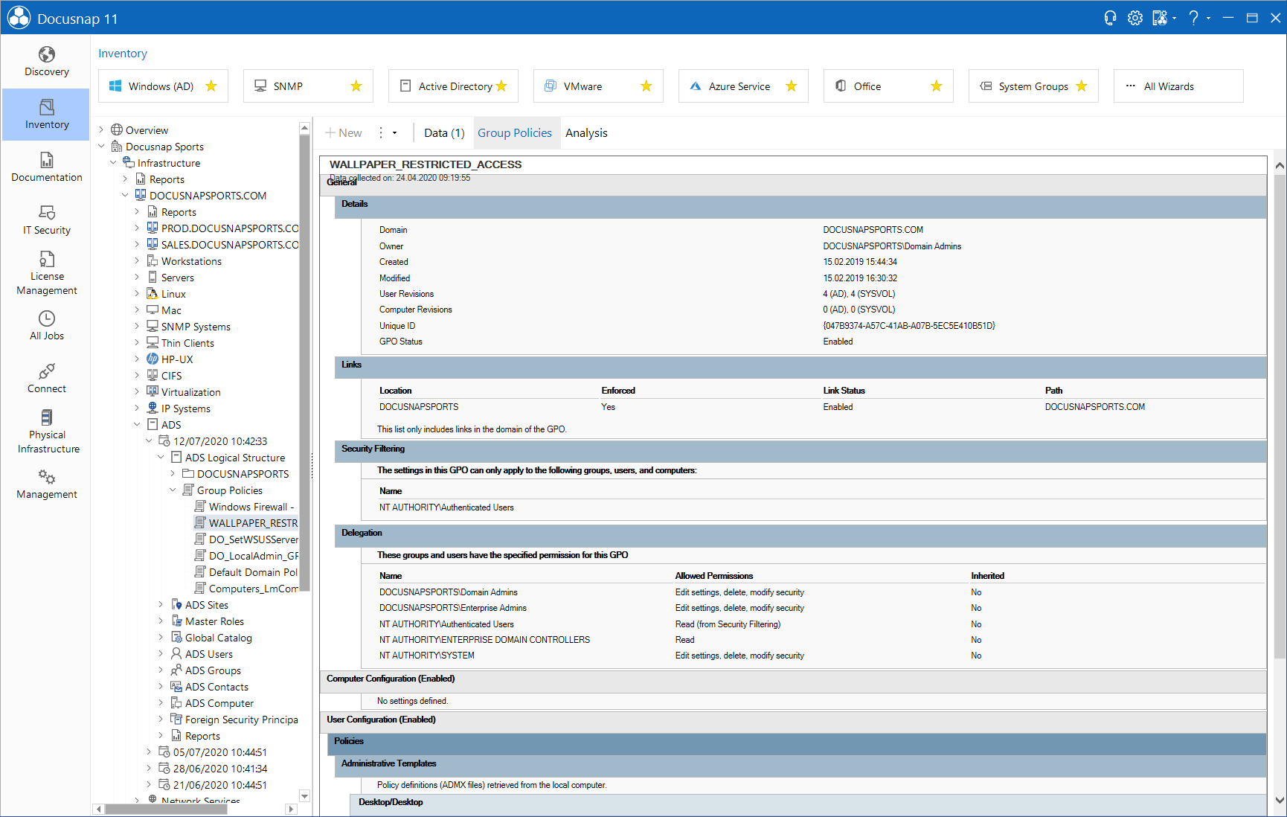Image resolution: width=1287 pixels, height=817 pixels.
Task: Select the 05/07/2020 10:44:51 snapshot
Action: tap(213, 752)
